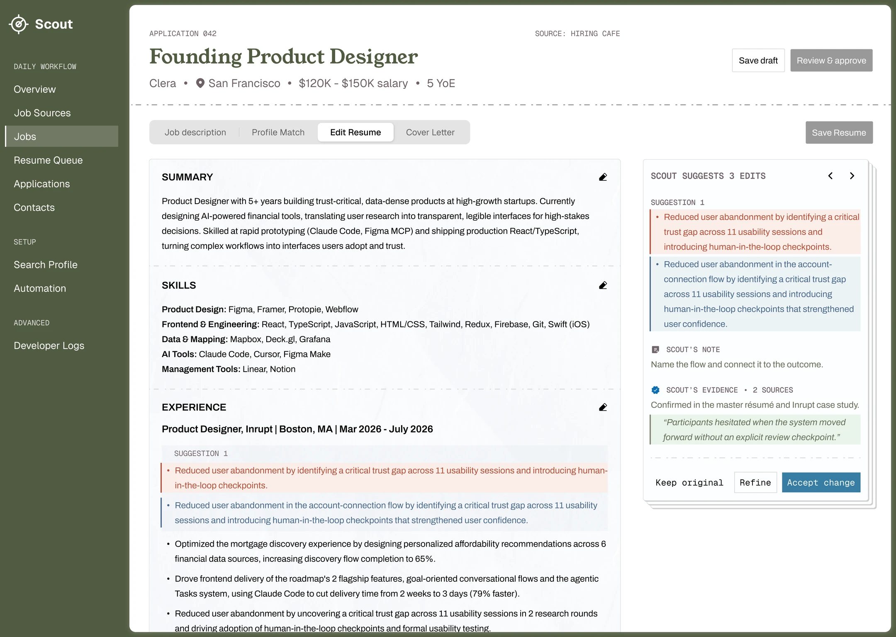Open the Job description tab
The width and height of the screenshot is (896, 637).
coord(195,132)
